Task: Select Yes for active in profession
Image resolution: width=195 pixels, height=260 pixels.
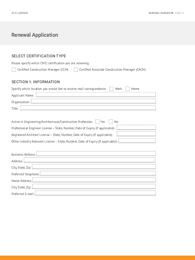Action: click(x=97, y=122)
